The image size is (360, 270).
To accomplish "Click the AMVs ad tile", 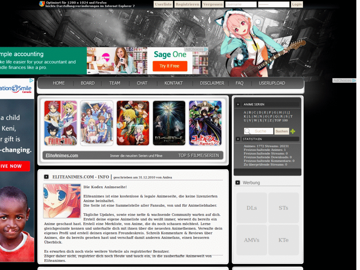I will (x=252, y=240).
